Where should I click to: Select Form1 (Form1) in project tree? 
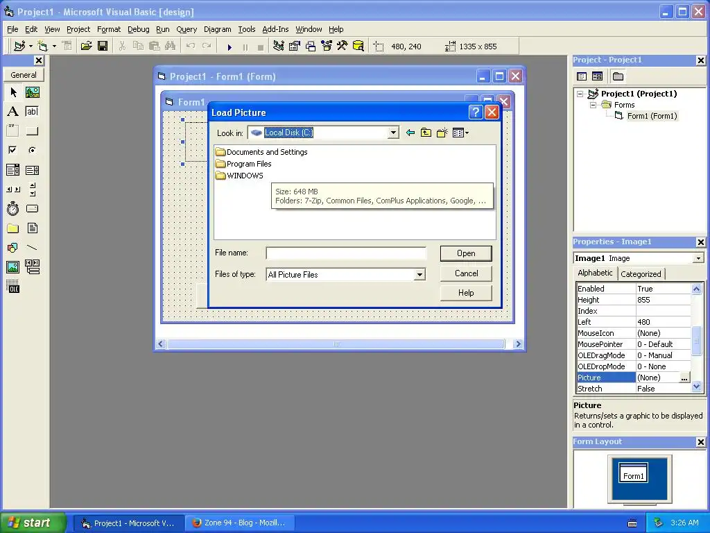click(652, 116)
